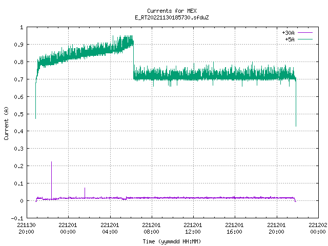Click the 'Time (yymmdd HH:MM)' x-axis label
Screen dimensions: 328x246
pos(172,241)
